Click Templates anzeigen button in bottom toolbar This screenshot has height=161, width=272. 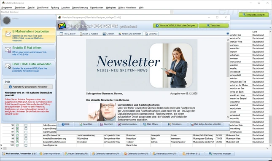tap(220, 154)
